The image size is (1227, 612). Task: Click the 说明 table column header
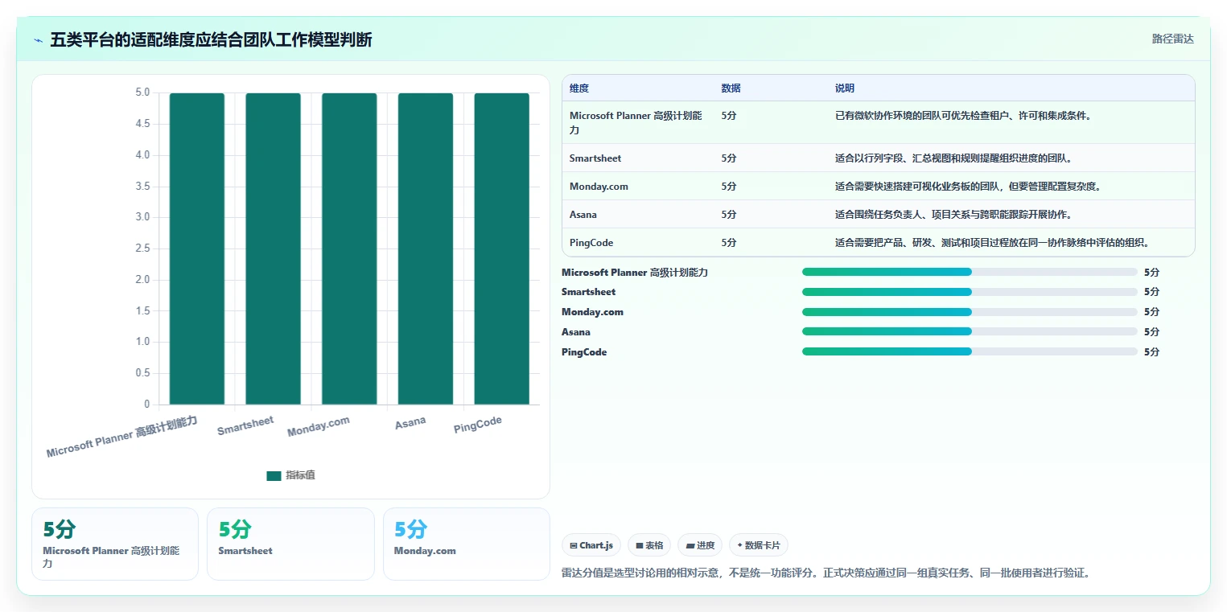point(845,88)
